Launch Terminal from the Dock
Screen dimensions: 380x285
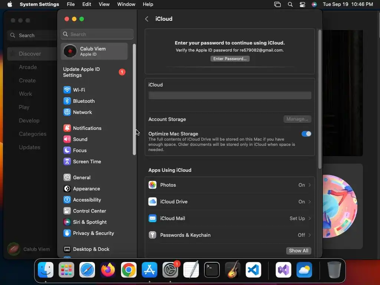point(212,270)
